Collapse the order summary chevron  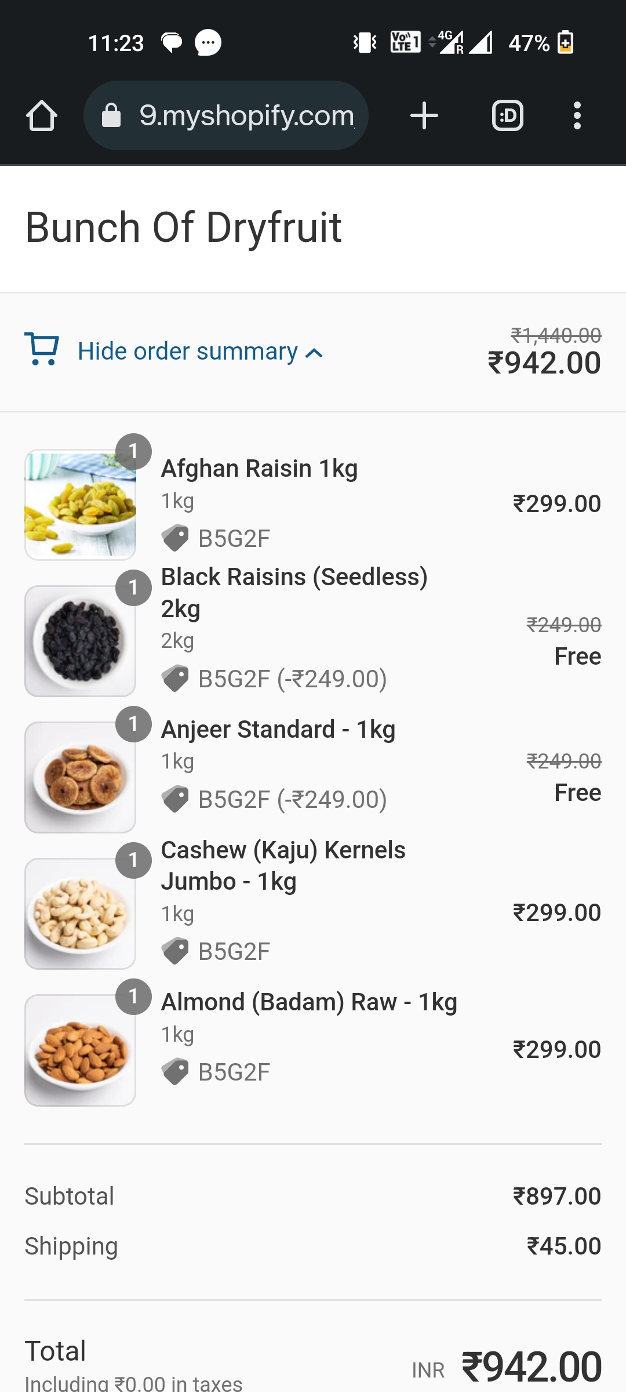coord(314,353)
